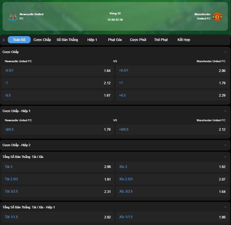This screenshot has width=231, height=225.
Task: Open the Số Bàn Thắng tab
Action: [x=67, y=40]
